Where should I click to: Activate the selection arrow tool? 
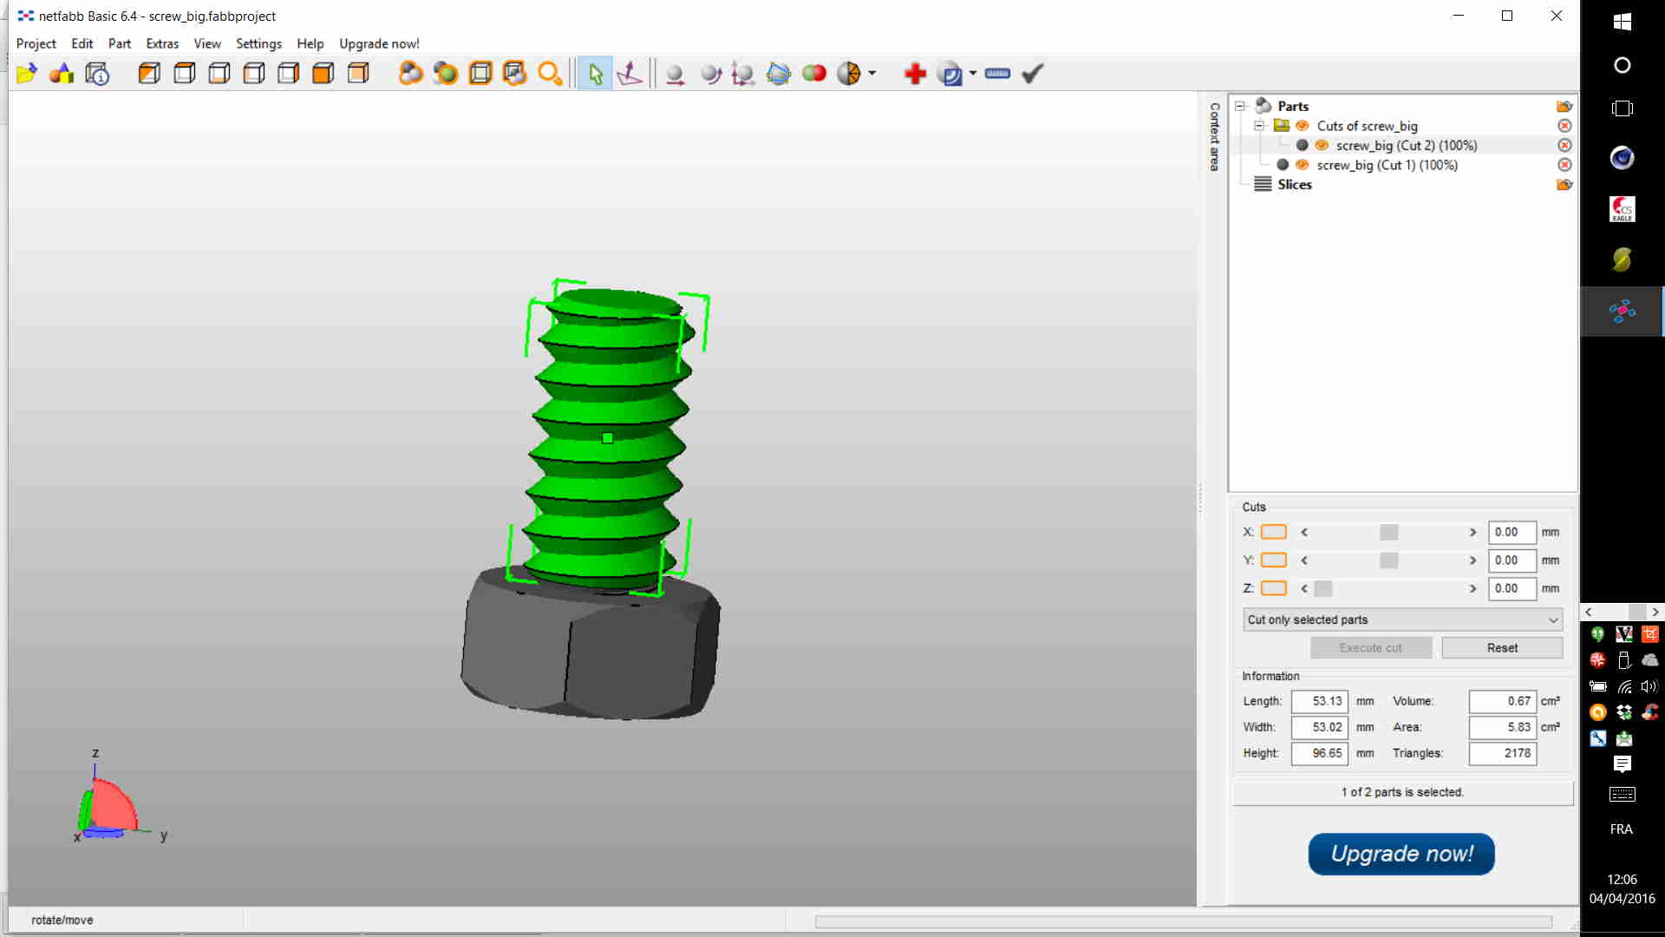(x=595, y=74)
